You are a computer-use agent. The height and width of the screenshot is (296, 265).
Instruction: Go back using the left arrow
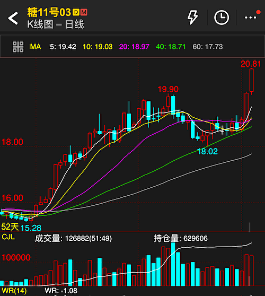click(13, 18)
